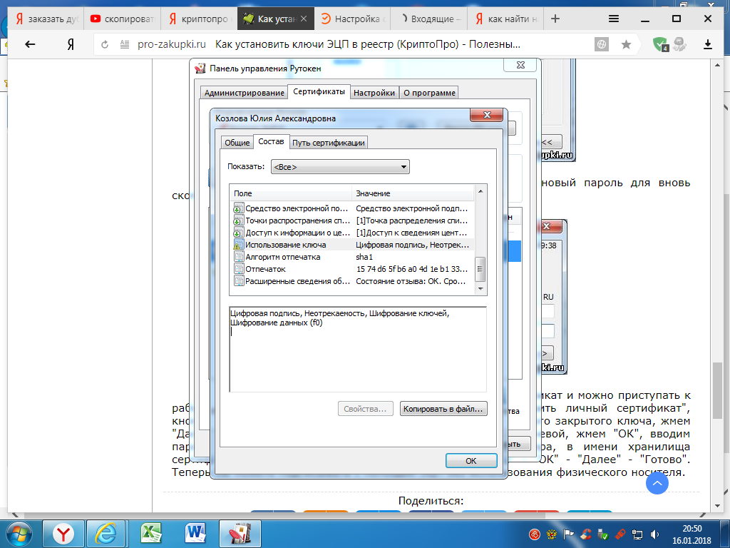Viewport: 730px width, 548px height.
Task: Click the blue scroll-to-top arrow button
Action: [657, 483]
